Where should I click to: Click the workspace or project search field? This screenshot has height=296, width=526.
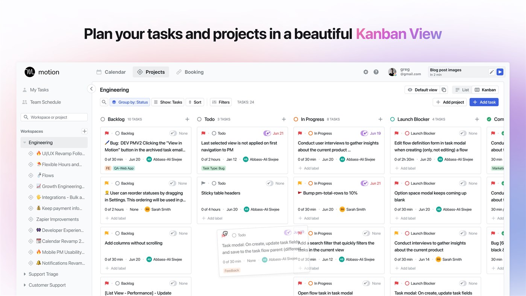point(54,117)
